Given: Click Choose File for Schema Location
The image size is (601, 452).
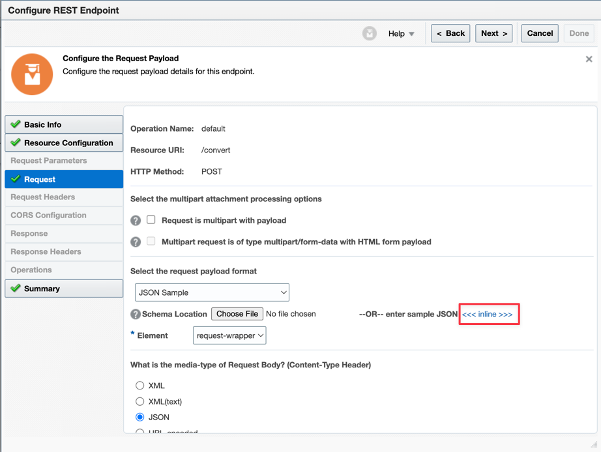Looking at the screenshot, I should point(237,313).
